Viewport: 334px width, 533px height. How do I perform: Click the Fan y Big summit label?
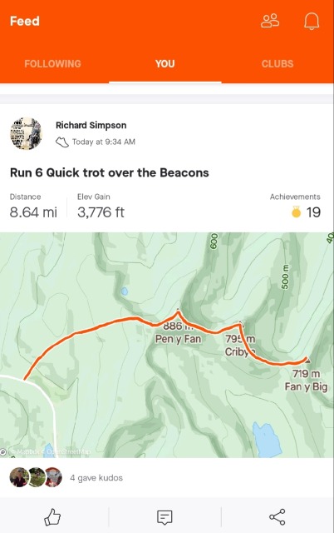coord(307,386)
